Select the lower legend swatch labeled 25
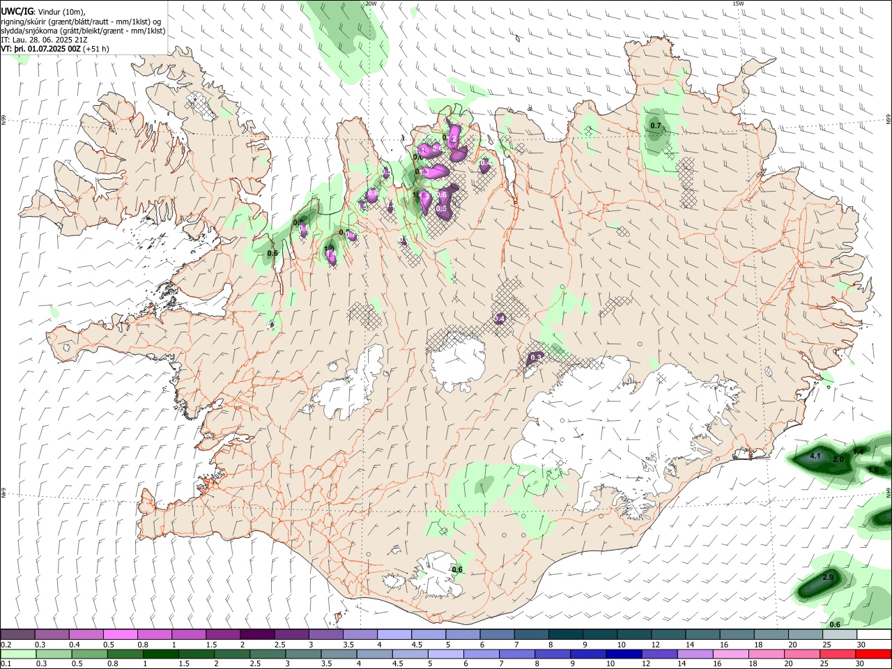The width and height of the screenshot is (892, 669). coord(838,654)
